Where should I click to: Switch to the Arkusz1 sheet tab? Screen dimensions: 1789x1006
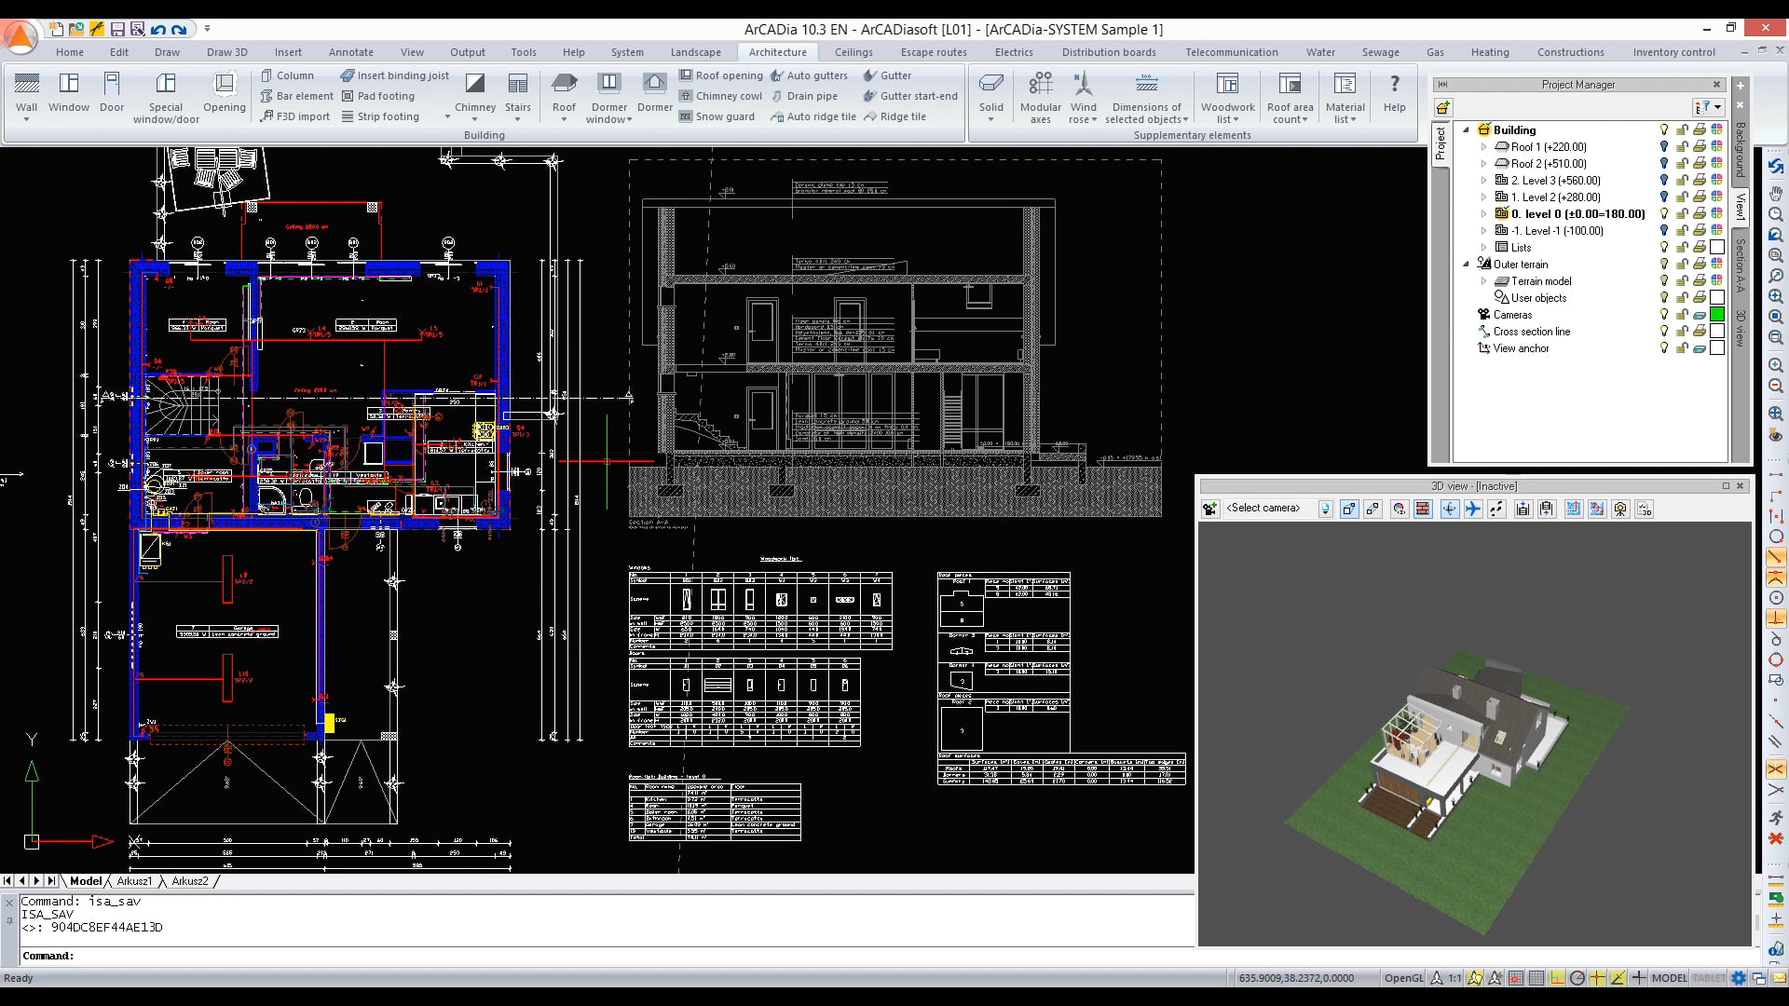134,881
